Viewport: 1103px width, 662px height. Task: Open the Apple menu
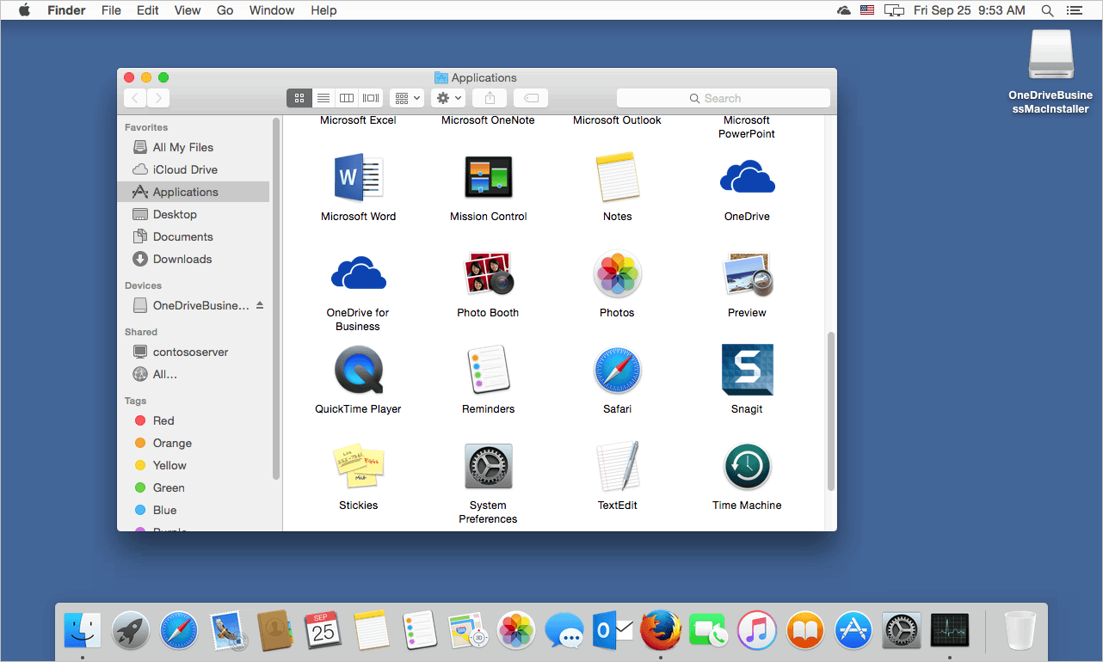coord(24,10)
